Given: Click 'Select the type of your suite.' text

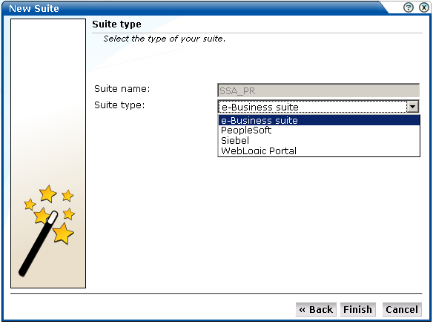Looking at the screenshot, I should coord(165,39).
